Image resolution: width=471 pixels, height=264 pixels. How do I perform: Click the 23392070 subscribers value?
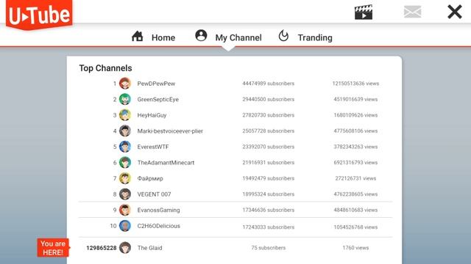[x=268, y=147]
